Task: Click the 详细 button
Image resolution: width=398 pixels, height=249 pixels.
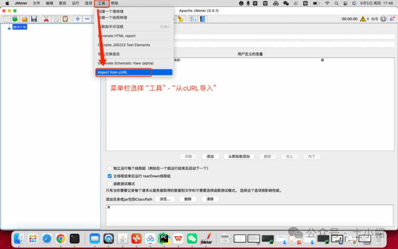Action: [188, 157]
